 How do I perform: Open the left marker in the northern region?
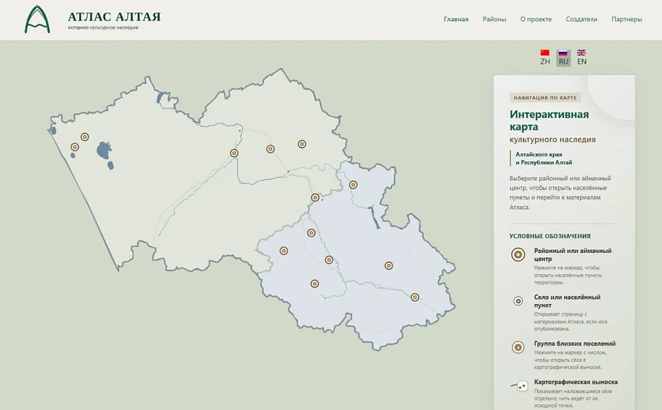point(270,148)
